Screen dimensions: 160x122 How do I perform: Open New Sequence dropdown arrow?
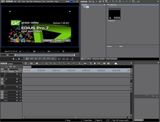28,64
